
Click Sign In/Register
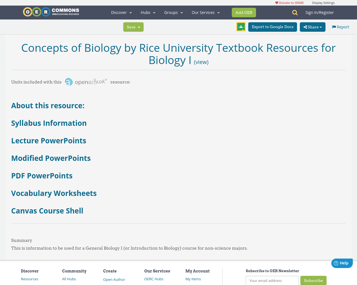click(x=320, y=12)
